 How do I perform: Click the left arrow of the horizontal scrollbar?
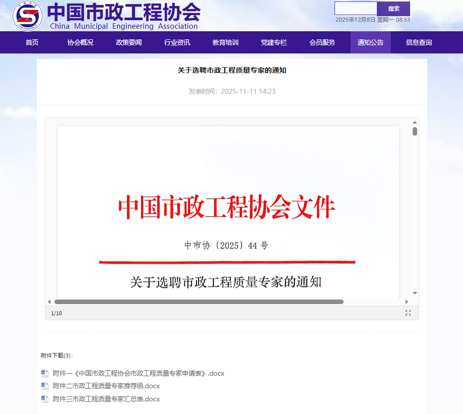coord(49,302)
